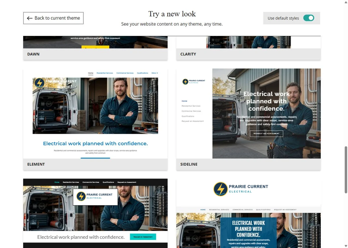The image size is (348, 248).
Task: Click Request an Assessment button in Sideline preview
Action: (x=267, y=133)
